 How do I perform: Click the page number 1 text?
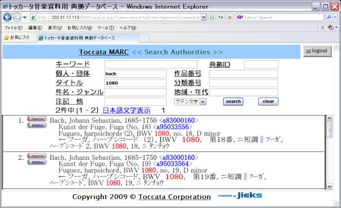pyautogui.click(x=163, y=110)
